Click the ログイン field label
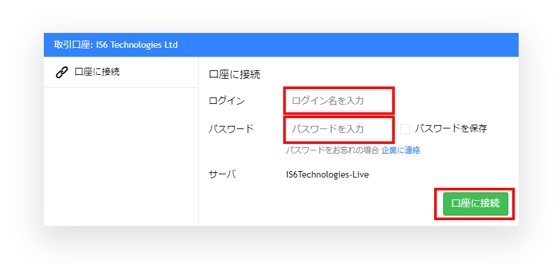 click(226, 101)
